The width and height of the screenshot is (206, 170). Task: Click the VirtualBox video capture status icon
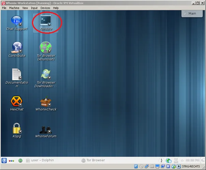163,167
